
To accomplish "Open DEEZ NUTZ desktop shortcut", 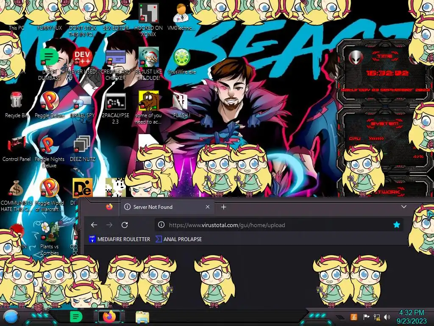I will point(82,149).
